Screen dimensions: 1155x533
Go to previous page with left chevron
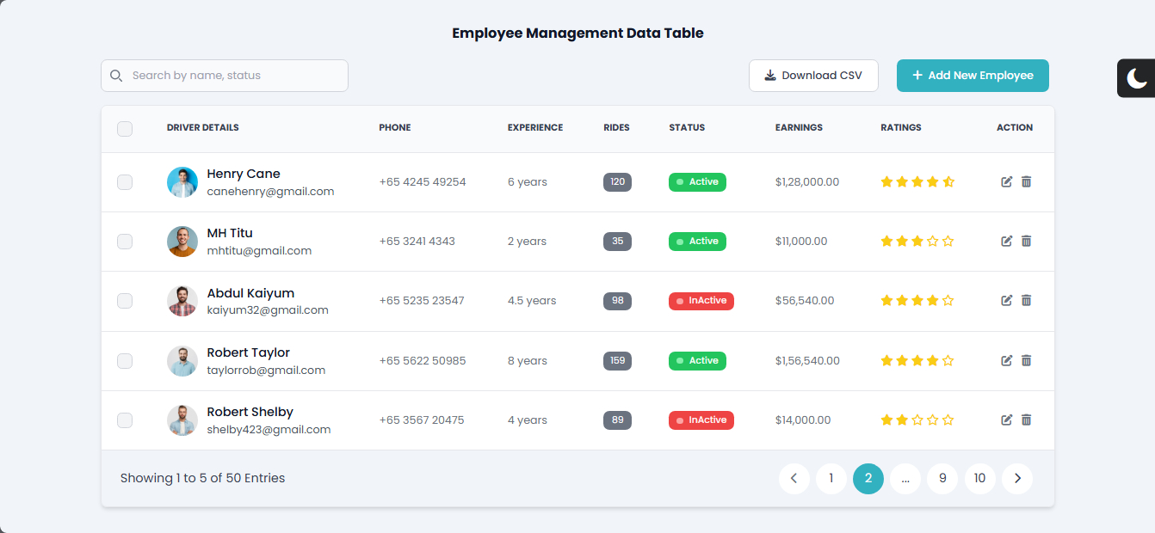[x=794, y=479]
